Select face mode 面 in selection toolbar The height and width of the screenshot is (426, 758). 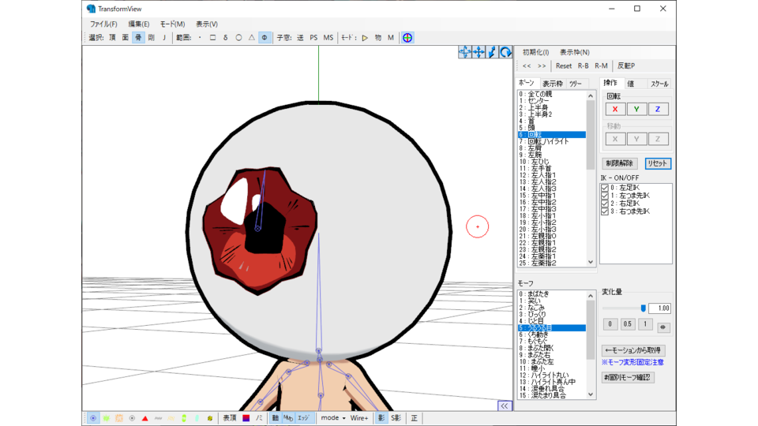pyautogui.click(x=126, y=38)
